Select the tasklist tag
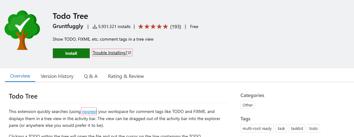354x137 pixels. [297, 128]
